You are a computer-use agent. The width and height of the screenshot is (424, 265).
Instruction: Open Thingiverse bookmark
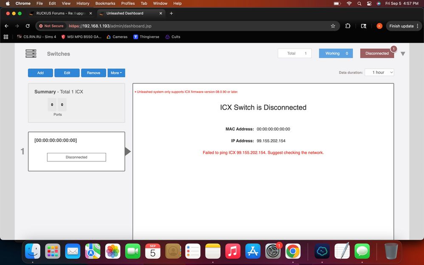pyautogui.click(x=146, y=37)
